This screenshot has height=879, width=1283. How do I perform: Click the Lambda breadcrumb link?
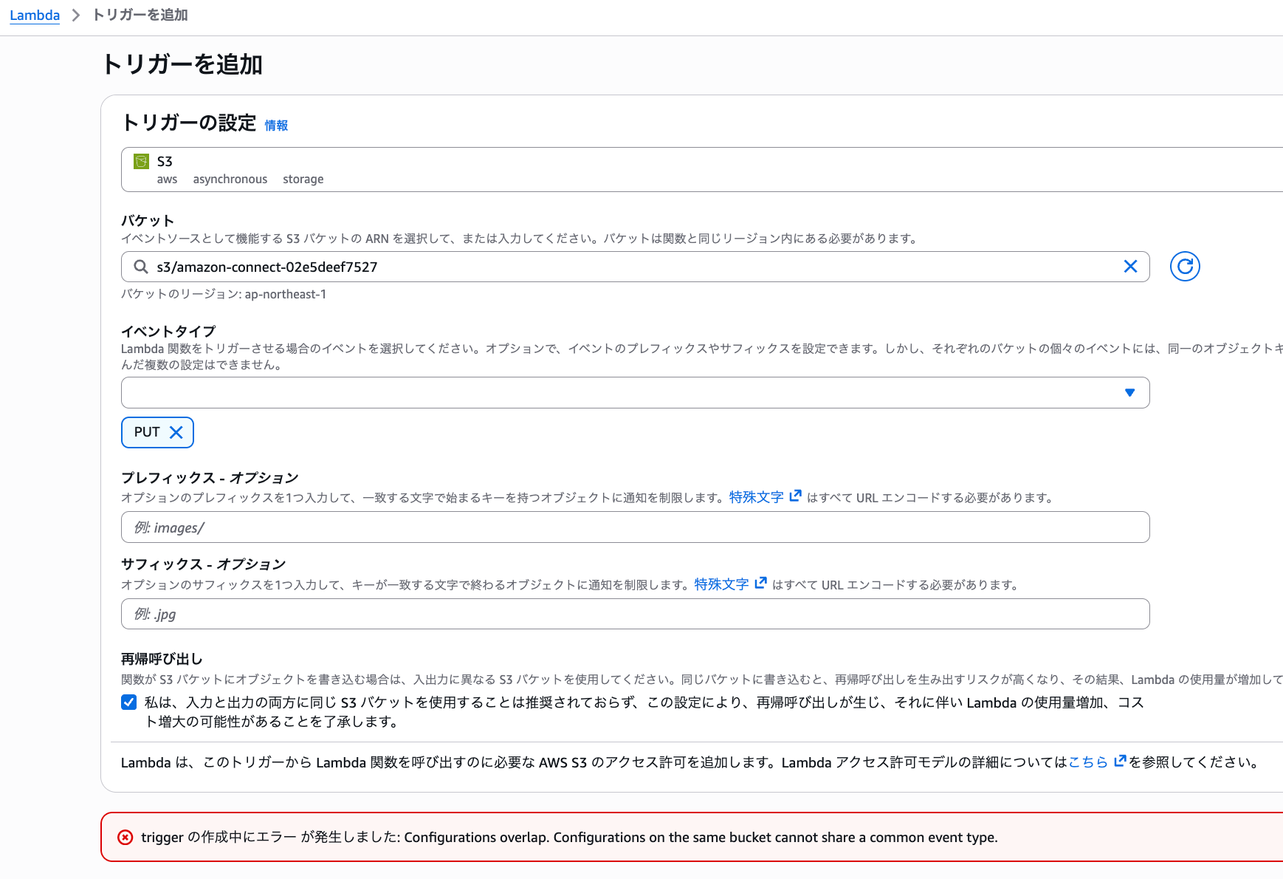pos(34,15)
